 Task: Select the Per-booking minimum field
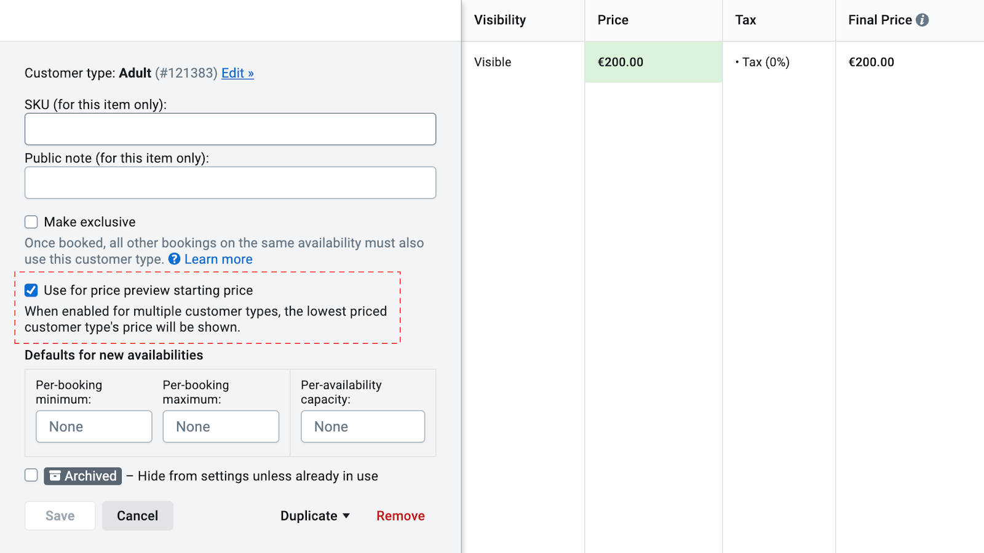(94, 426)
